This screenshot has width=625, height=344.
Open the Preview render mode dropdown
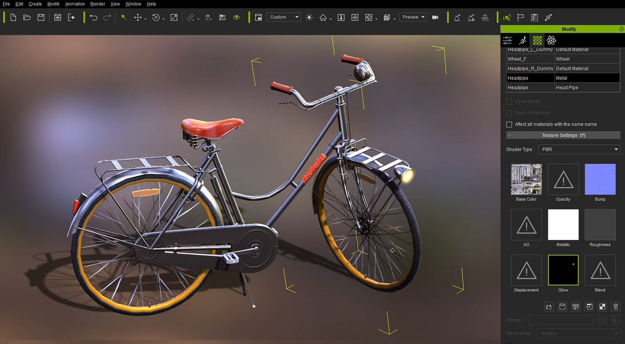[x=413, y=17]
